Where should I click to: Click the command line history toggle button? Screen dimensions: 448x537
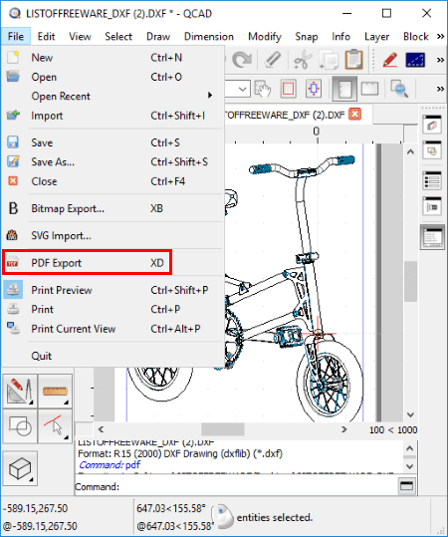point(407,485)
